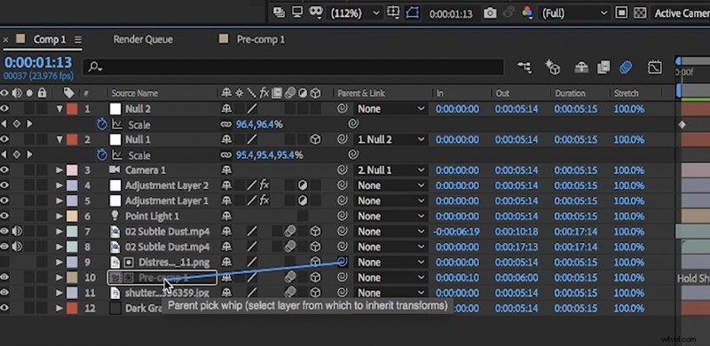Enable frame blending for all layers
The width and height of the screenshot is (710, 346).
pos(603,68)
